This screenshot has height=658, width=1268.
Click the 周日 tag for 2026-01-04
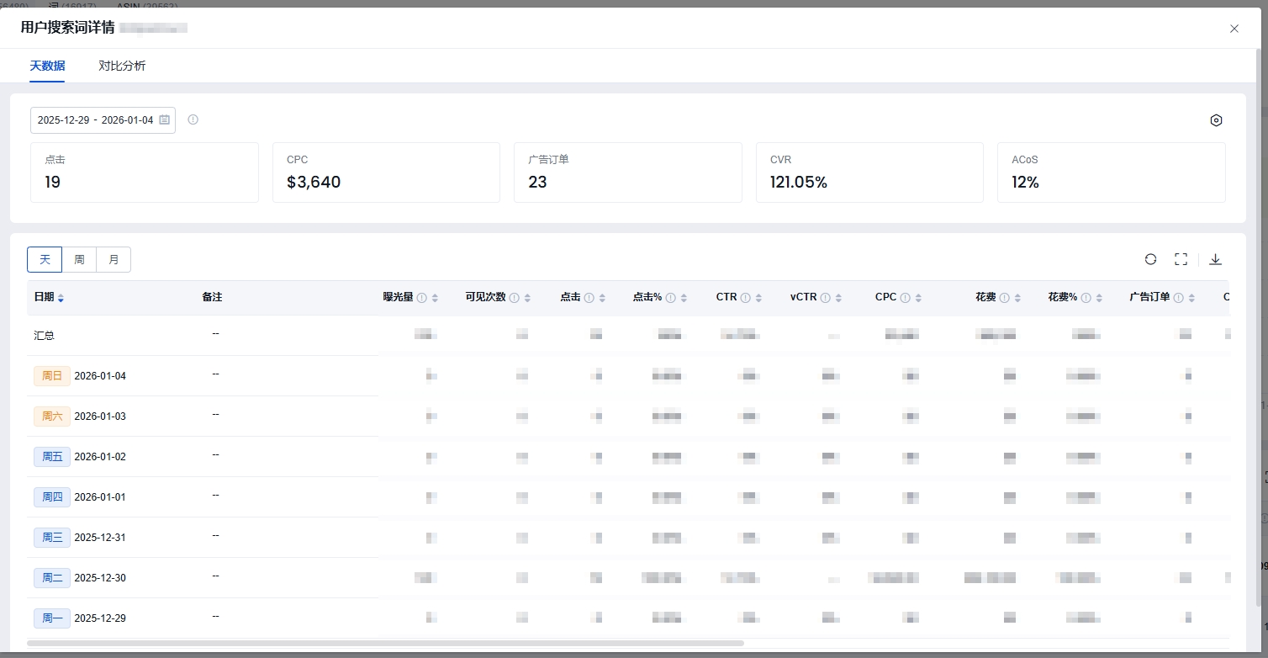pyautogui.click(x=52, y=376)
